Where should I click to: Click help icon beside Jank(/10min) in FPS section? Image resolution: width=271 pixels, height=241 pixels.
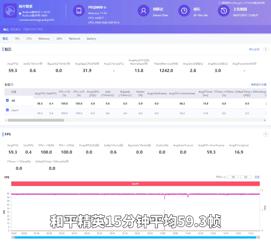[x=122, y=145]
